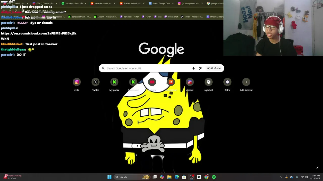Open Task View on the taskbar
This screenshot has width=323, height=181.
(155, 177)
